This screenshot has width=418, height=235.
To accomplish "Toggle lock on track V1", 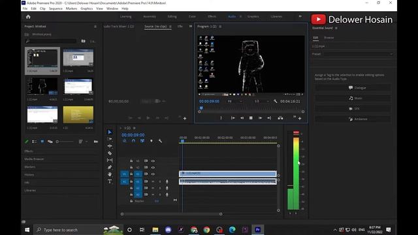I will point(131,174).
